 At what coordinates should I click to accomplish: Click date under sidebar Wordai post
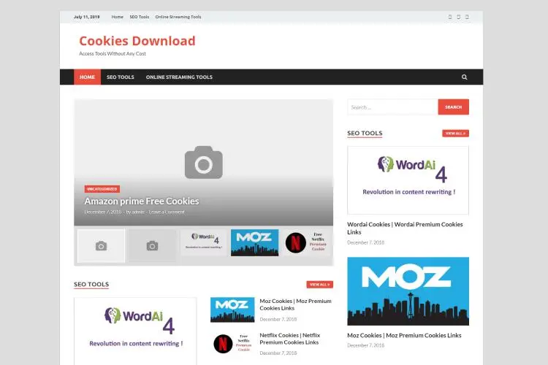(365, 242)
